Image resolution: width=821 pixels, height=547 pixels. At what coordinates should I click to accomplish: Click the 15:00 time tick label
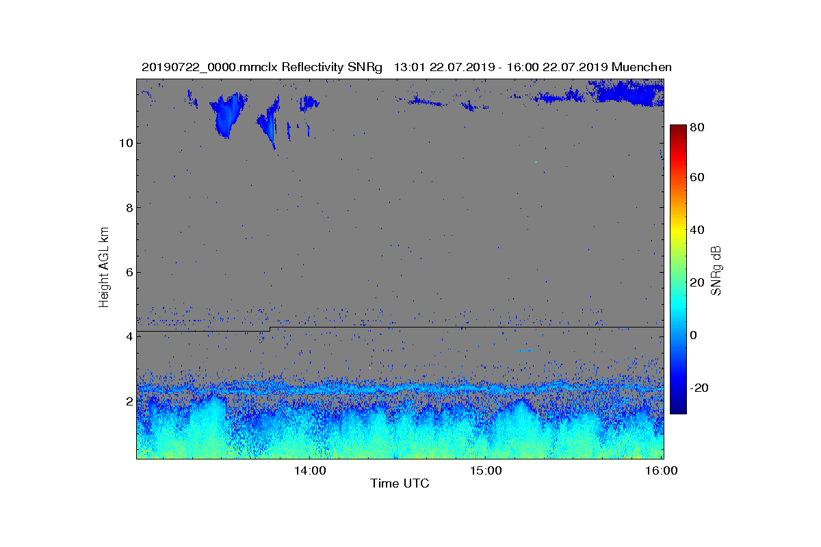click(x=485, y=470)
